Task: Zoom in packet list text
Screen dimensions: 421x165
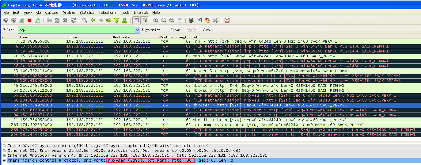Action: click(x=156, y=20)
